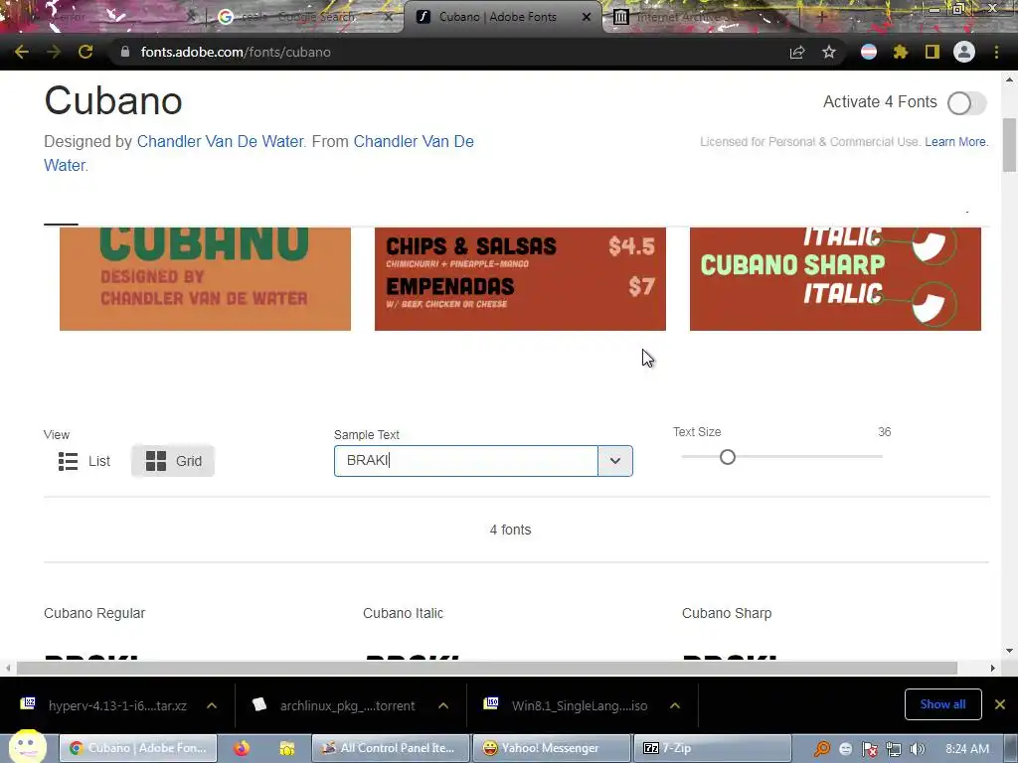Toggle the browser side panel icon
1018x763 pixels.
point(933,52)
